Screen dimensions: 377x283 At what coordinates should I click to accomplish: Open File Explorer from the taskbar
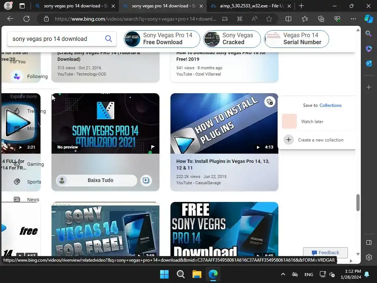click(x=197, y=274)
